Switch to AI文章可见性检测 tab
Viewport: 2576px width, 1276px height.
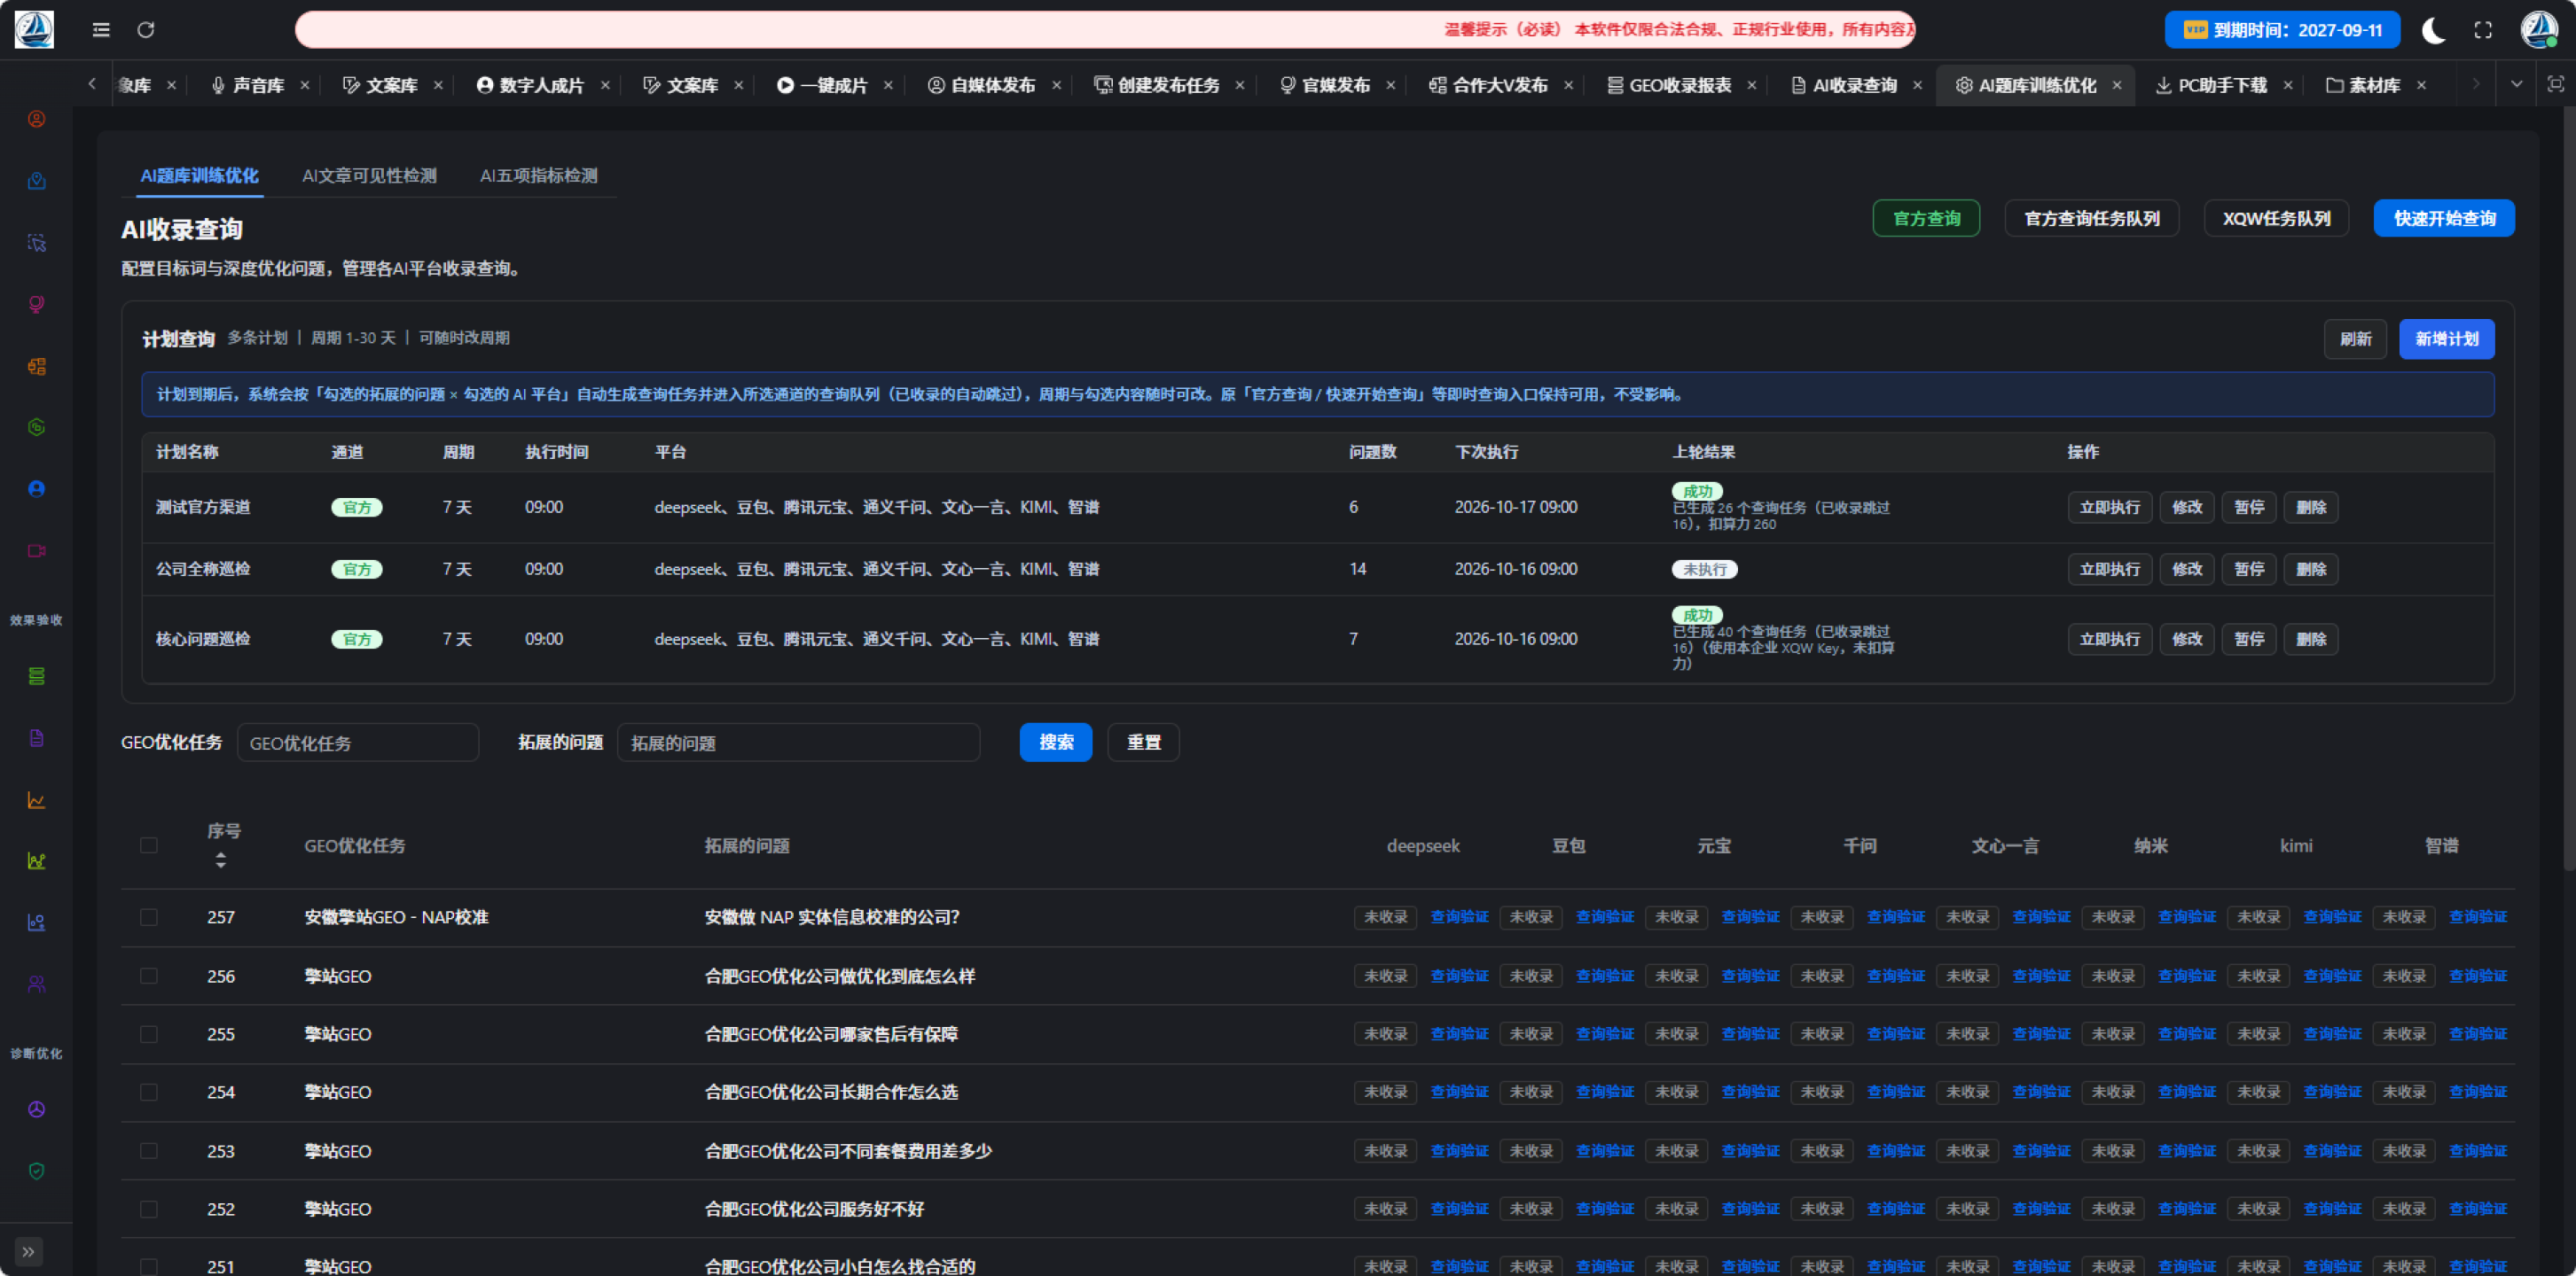click(x=370, y=175)
